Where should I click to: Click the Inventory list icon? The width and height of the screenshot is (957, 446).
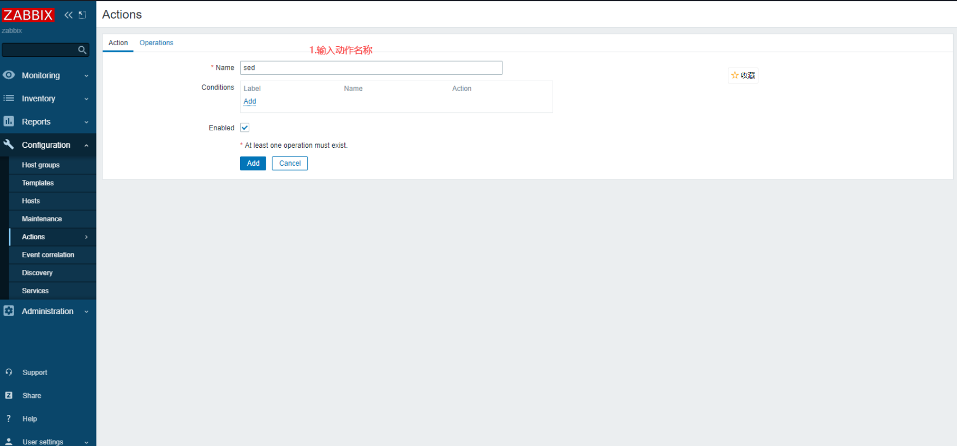[9, 98]
